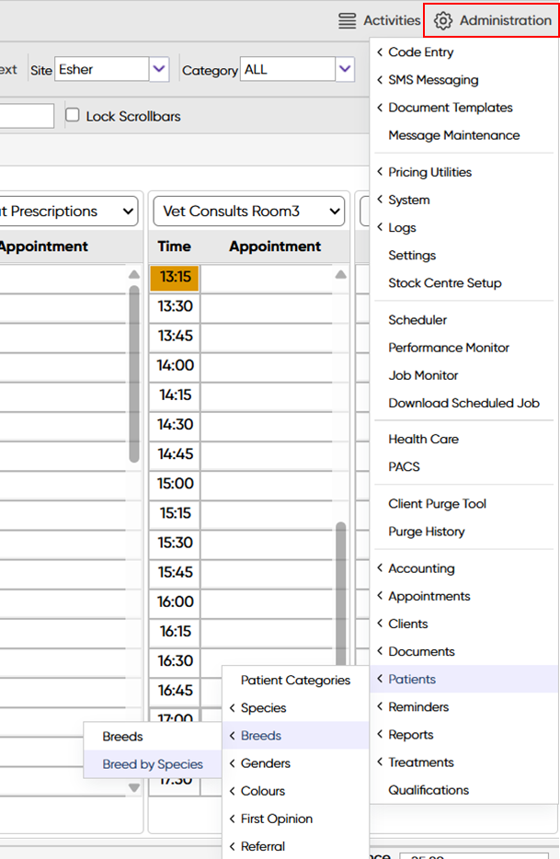
Task: Open the Message Maintenance menu item
Action: coord(453,135)
